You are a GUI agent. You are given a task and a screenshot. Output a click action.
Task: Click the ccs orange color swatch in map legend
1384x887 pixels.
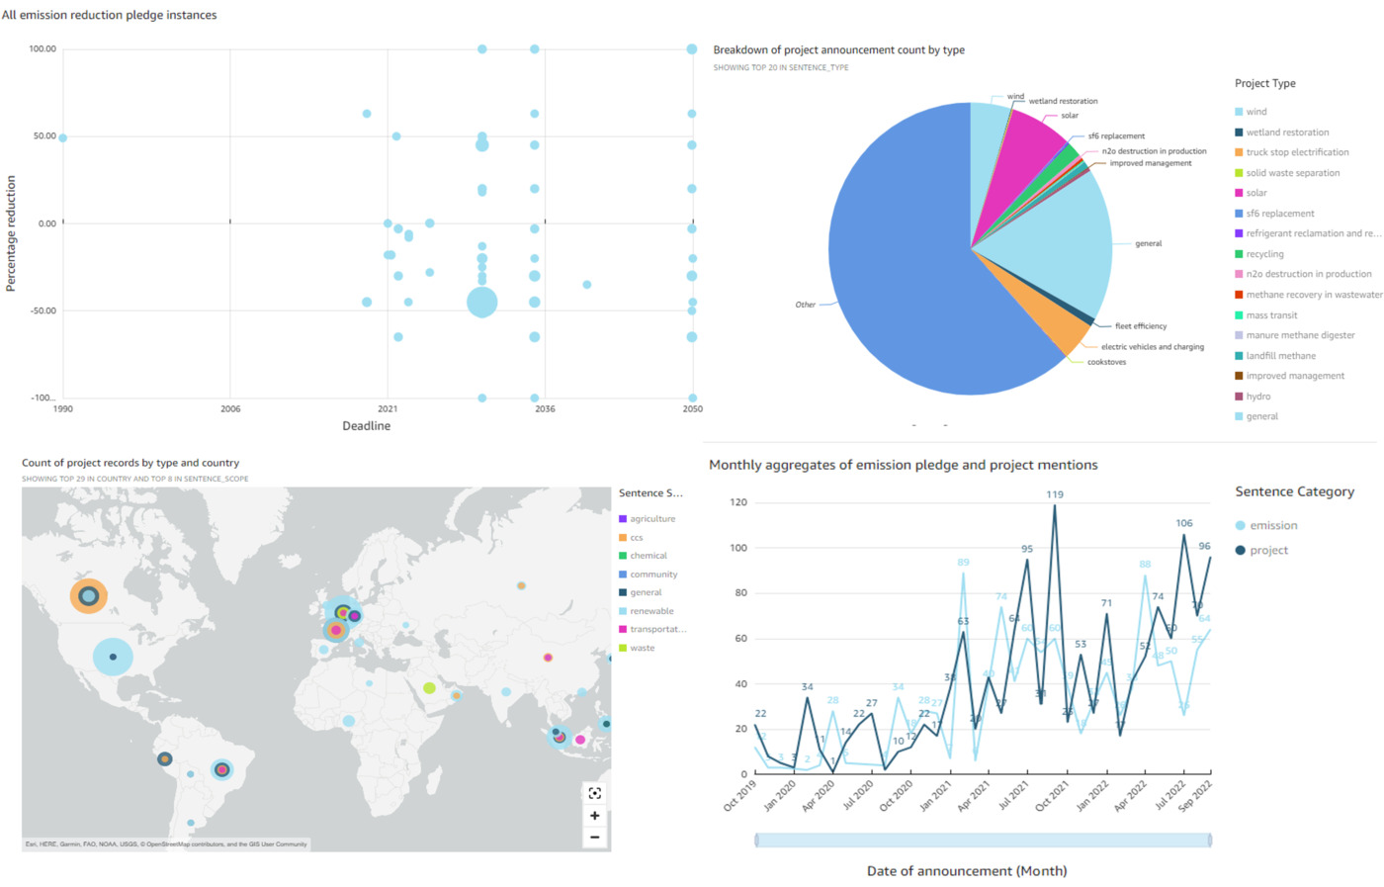pos(623,538)
